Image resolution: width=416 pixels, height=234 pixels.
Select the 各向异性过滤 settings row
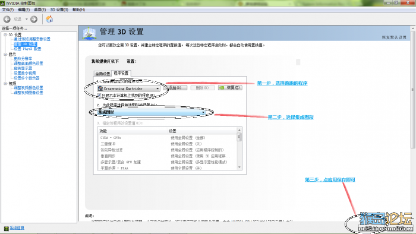167,150
